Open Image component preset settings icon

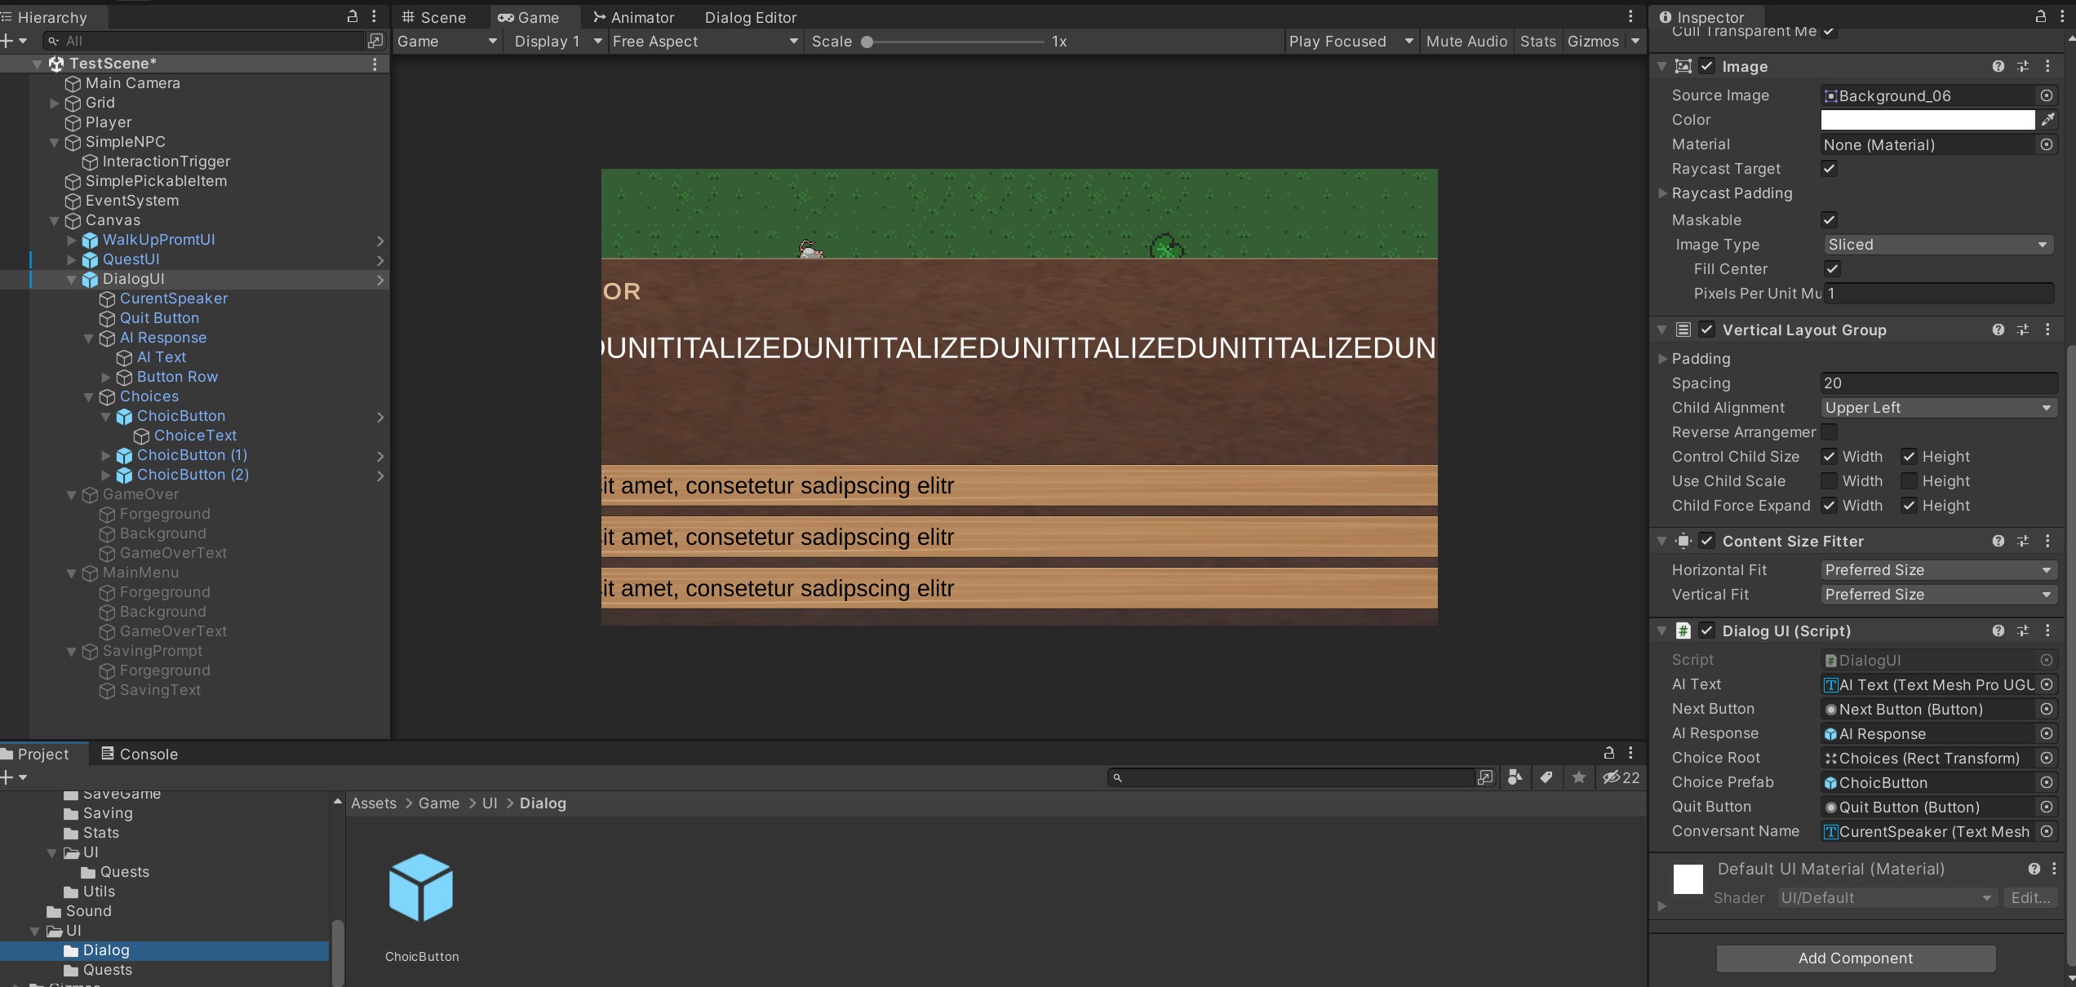pyautogui.click(x=2023, y=67)
